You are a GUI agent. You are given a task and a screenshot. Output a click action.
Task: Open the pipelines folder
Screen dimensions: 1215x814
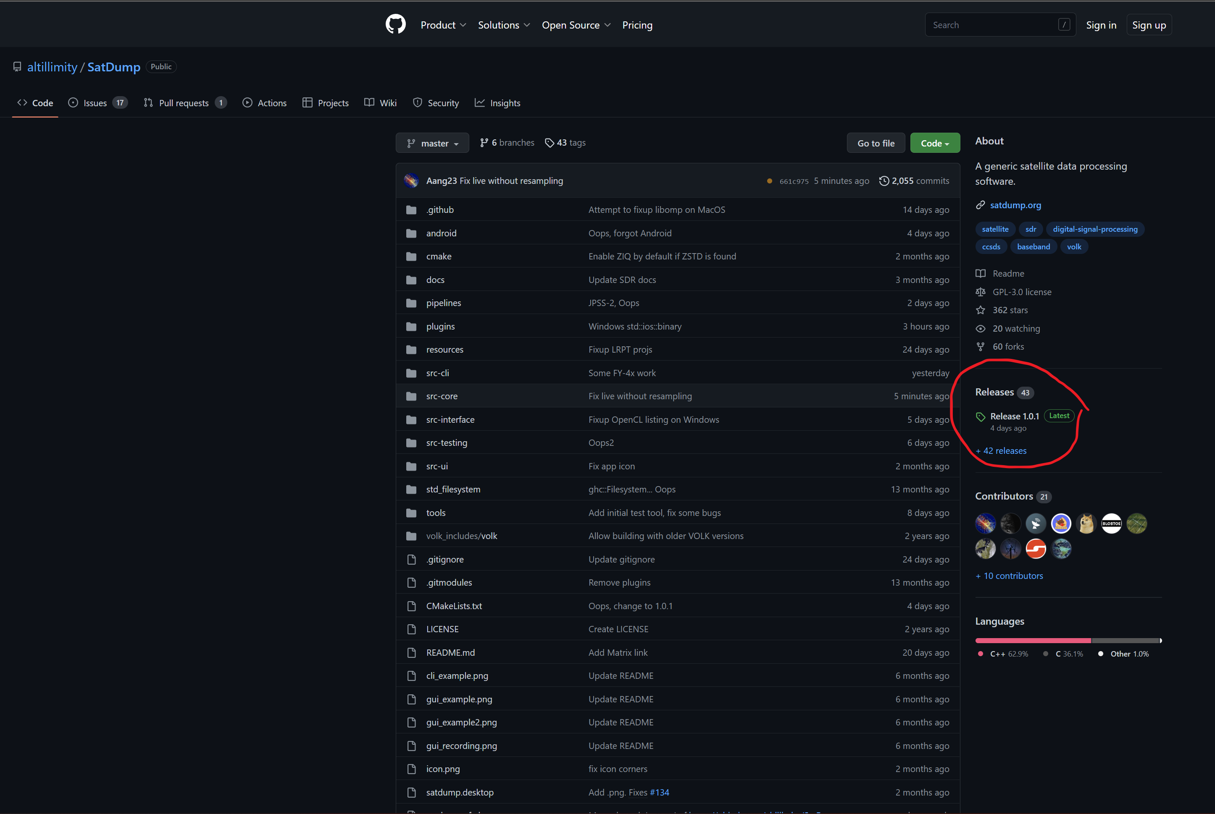pyautogui.click(x=443, y=303)
